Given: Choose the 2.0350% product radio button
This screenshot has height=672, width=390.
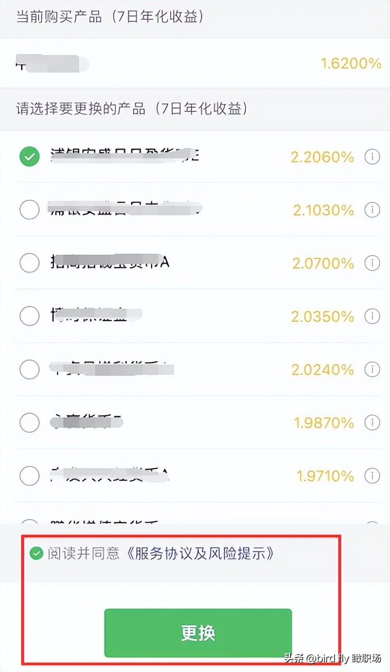Looking at the screenshot, I should pos(30,316).
